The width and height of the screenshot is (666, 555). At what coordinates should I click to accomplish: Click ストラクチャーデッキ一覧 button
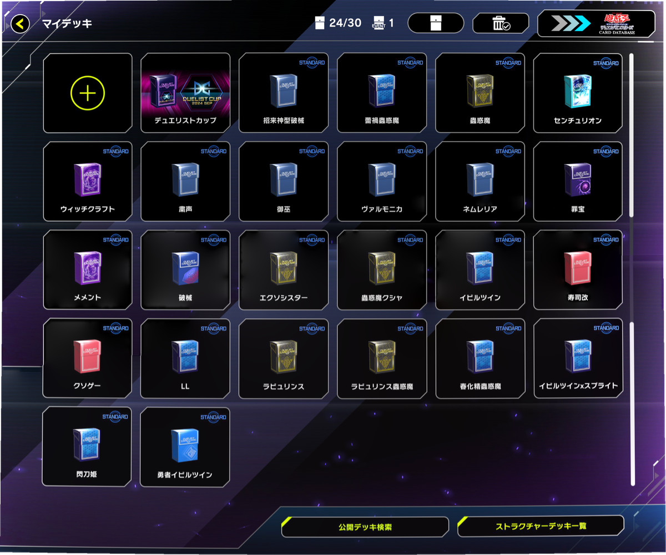(541, 526)
